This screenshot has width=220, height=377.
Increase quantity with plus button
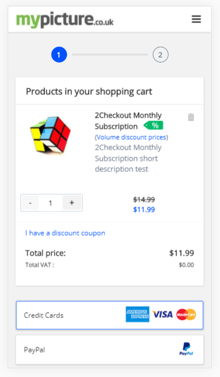point(72,203)
